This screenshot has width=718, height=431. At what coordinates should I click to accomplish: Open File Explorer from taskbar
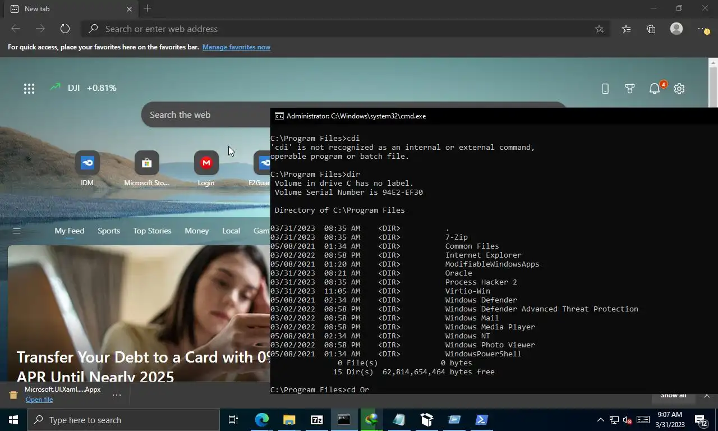tap(289, 420)
